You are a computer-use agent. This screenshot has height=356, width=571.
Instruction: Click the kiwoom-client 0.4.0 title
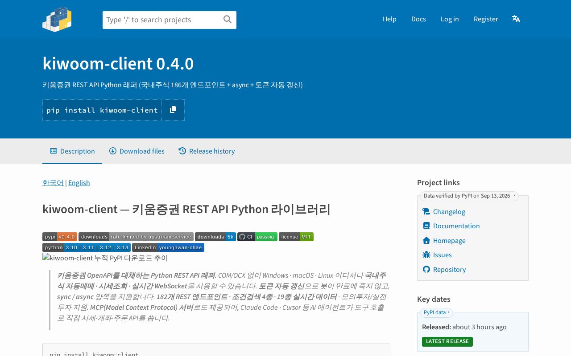pos(118,64)
